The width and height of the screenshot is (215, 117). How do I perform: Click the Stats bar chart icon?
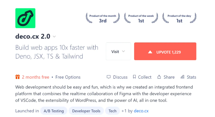182,77
